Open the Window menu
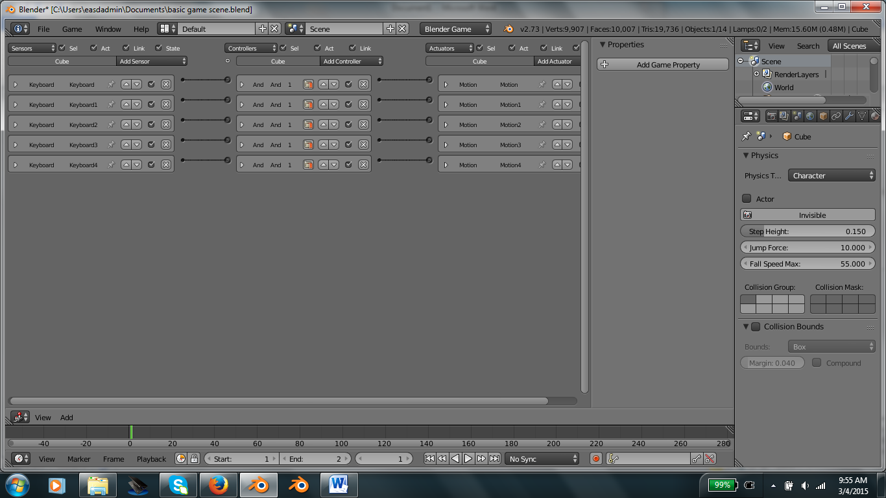Viewport: 886px width, 498px height. pyautogui.click(x=108, y=29)
